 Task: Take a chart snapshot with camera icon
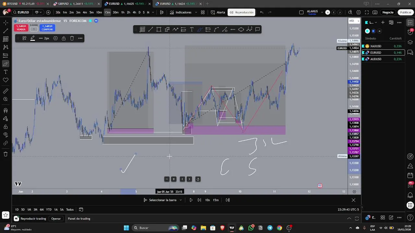[x=375, y=12]
